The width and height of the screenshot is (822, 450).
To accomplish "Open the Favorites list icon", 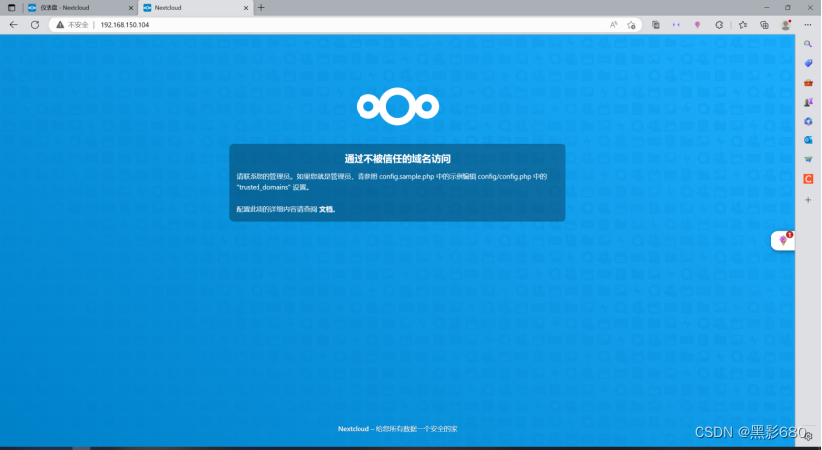I will [x=743, y=25].
